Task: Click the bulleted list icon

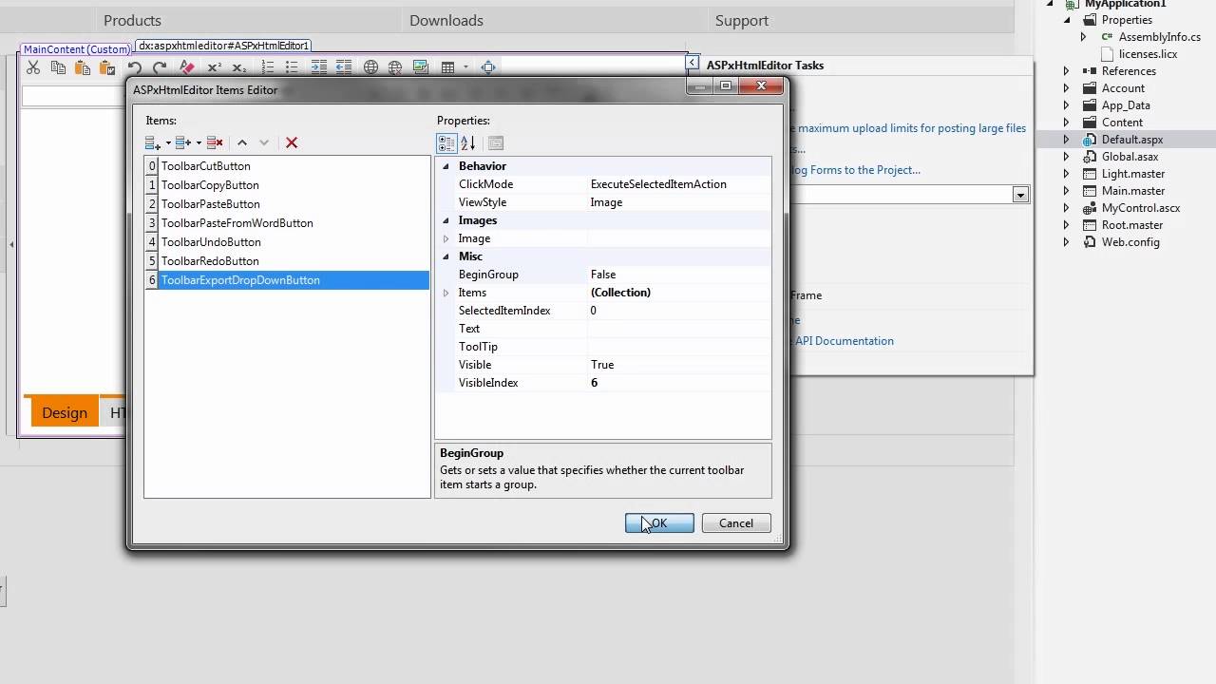Action: point(292,67)
